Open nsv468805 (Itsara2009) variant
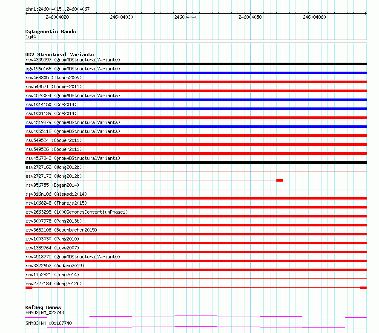Viewport: 379px width, 333px height. coord(54,78)
